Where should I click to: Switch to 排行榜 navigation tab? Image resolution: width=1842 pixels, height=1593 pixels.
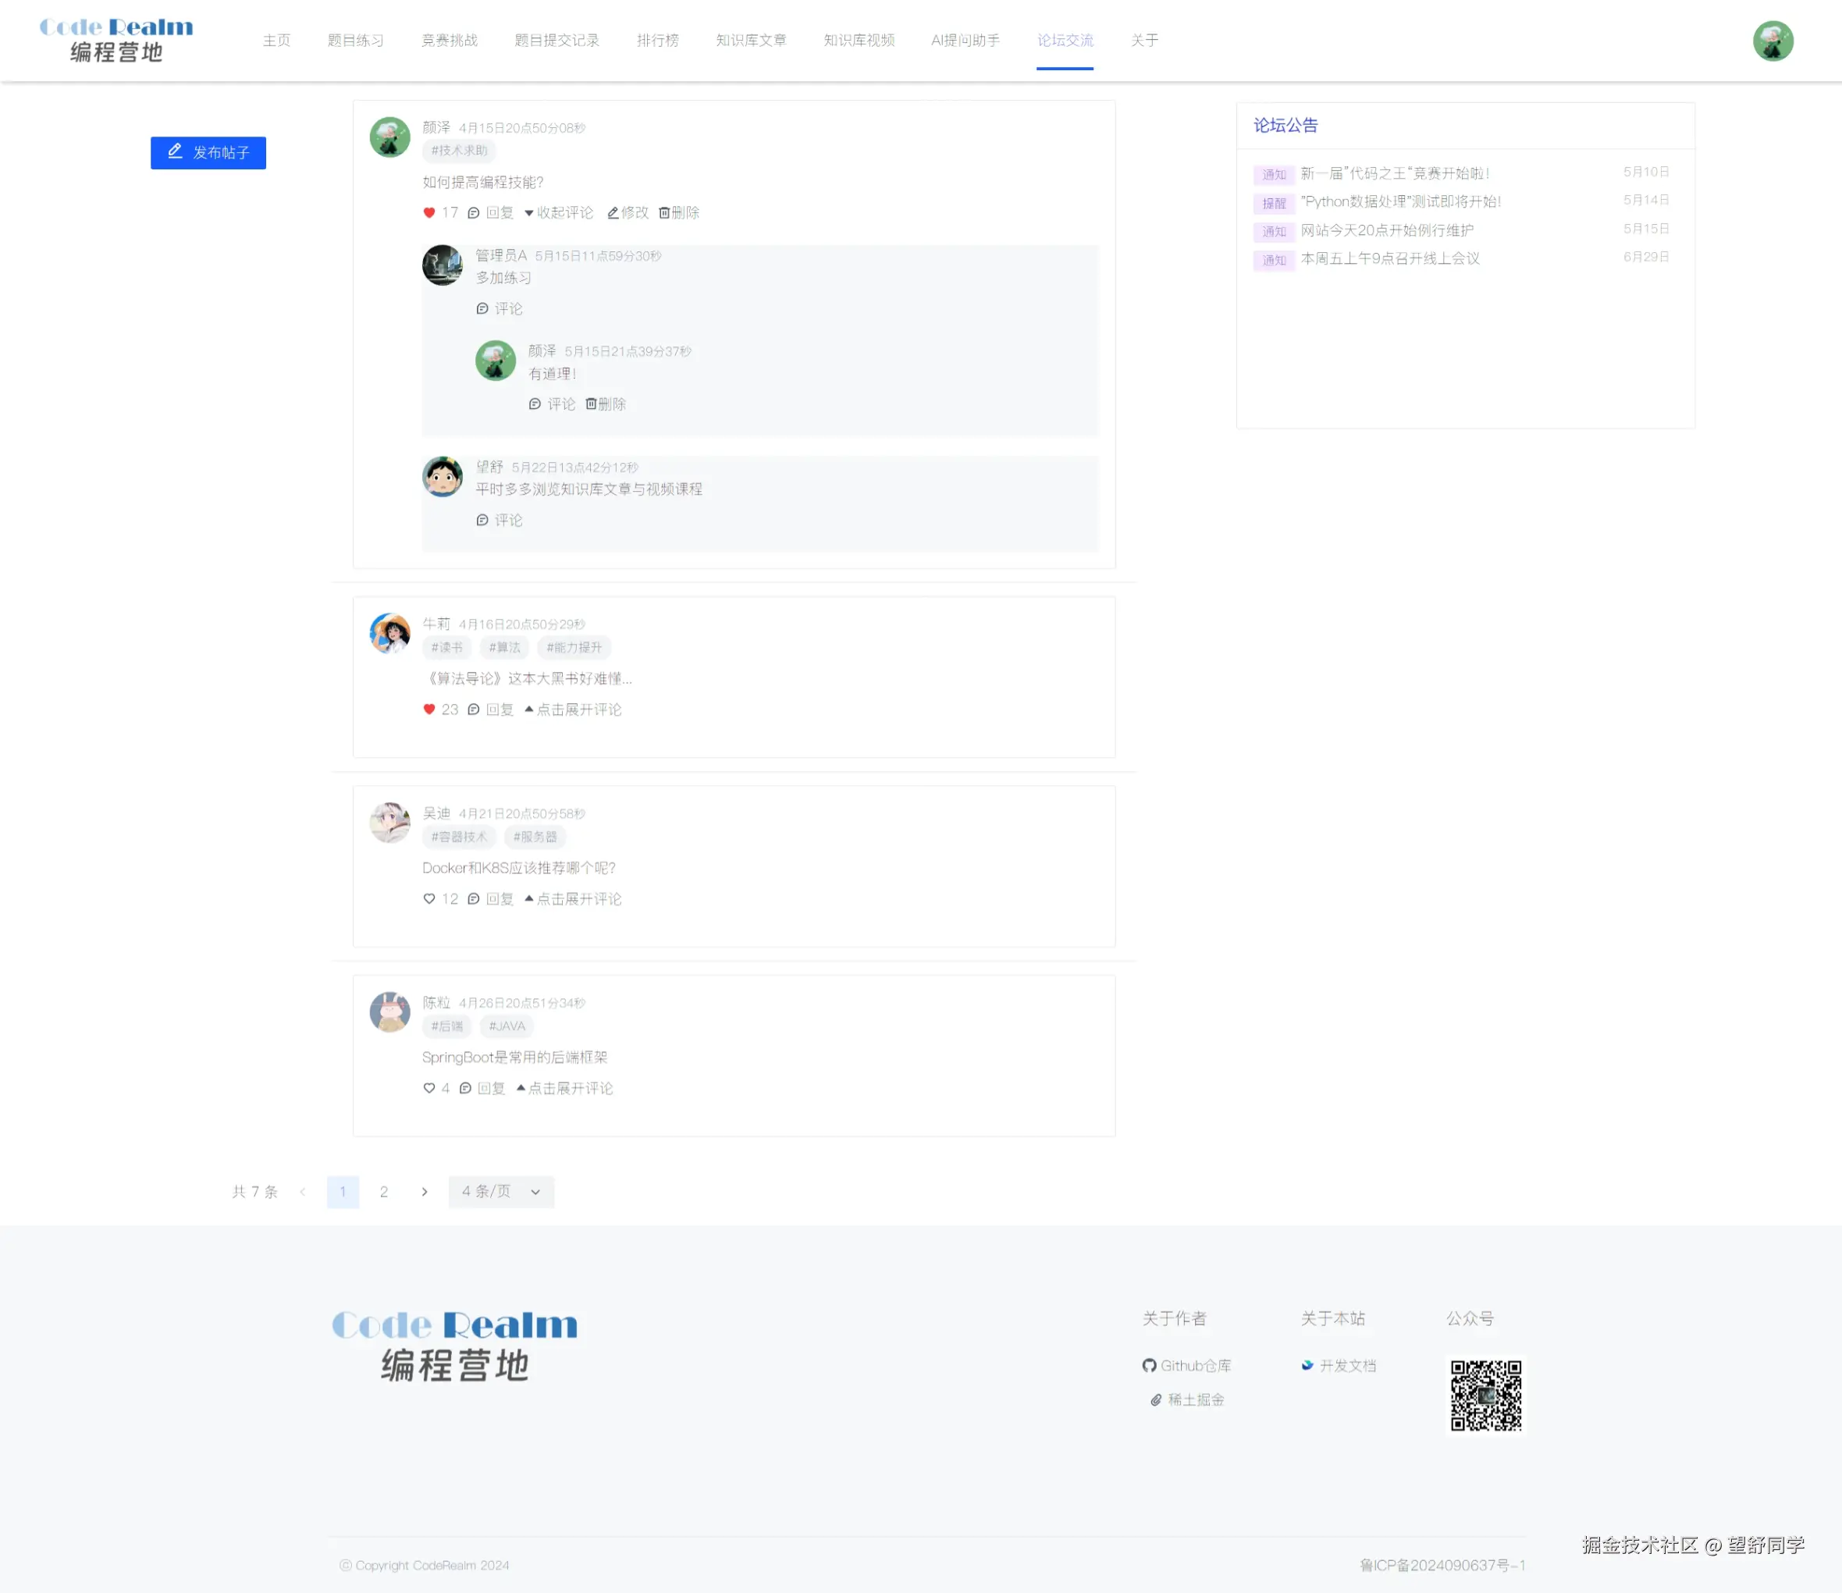coord(657,41)
